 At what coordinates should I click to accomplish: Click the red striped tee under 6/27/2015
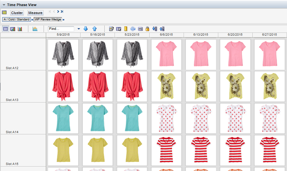(x=269, y=151)
